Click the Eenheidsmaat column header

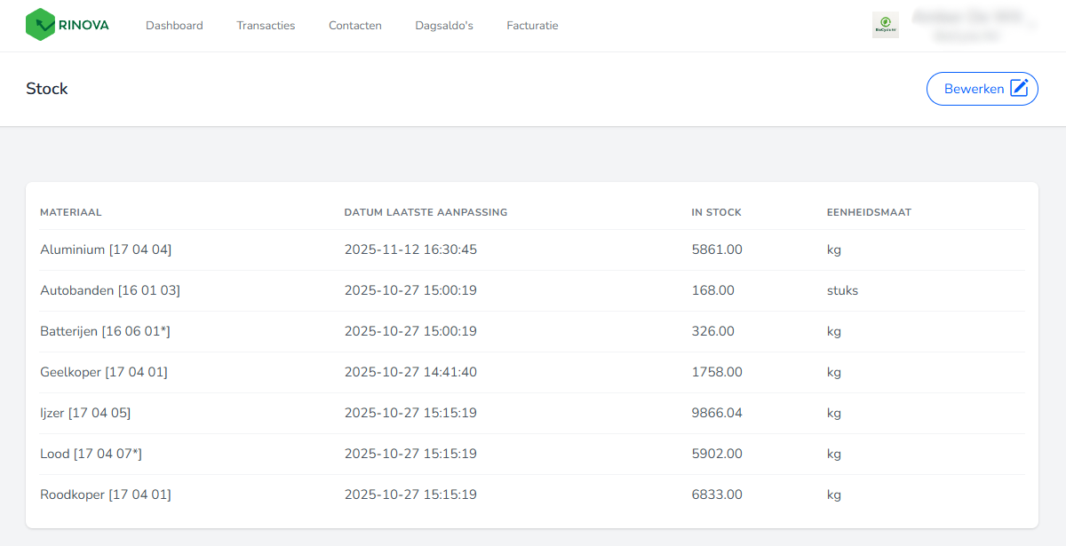click(869, 212)
